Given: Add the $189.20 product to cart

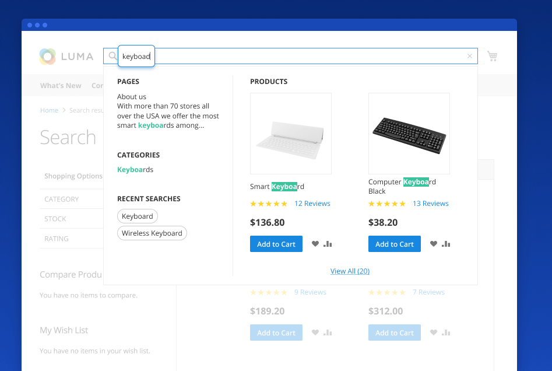Looking at the screenshot, I should tap(276, 332).
